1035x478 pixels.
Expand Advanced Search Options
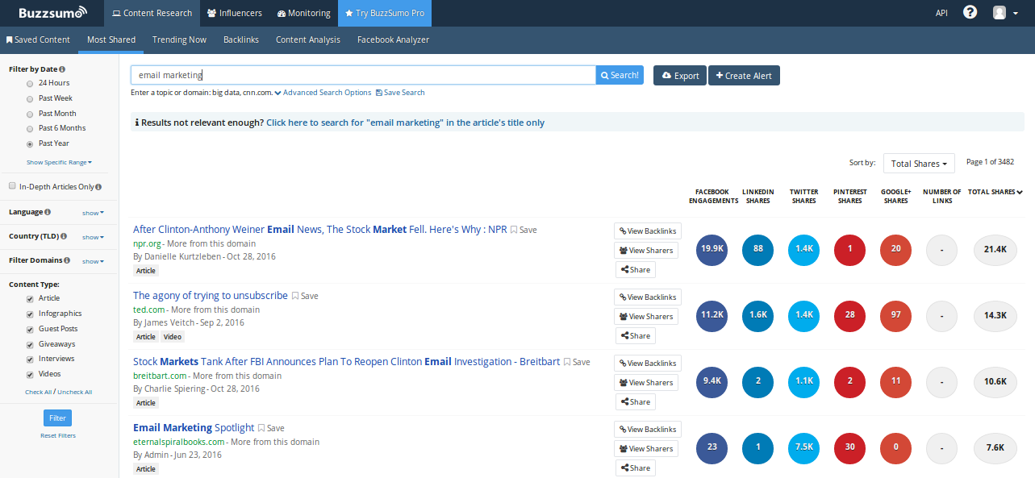323,93
